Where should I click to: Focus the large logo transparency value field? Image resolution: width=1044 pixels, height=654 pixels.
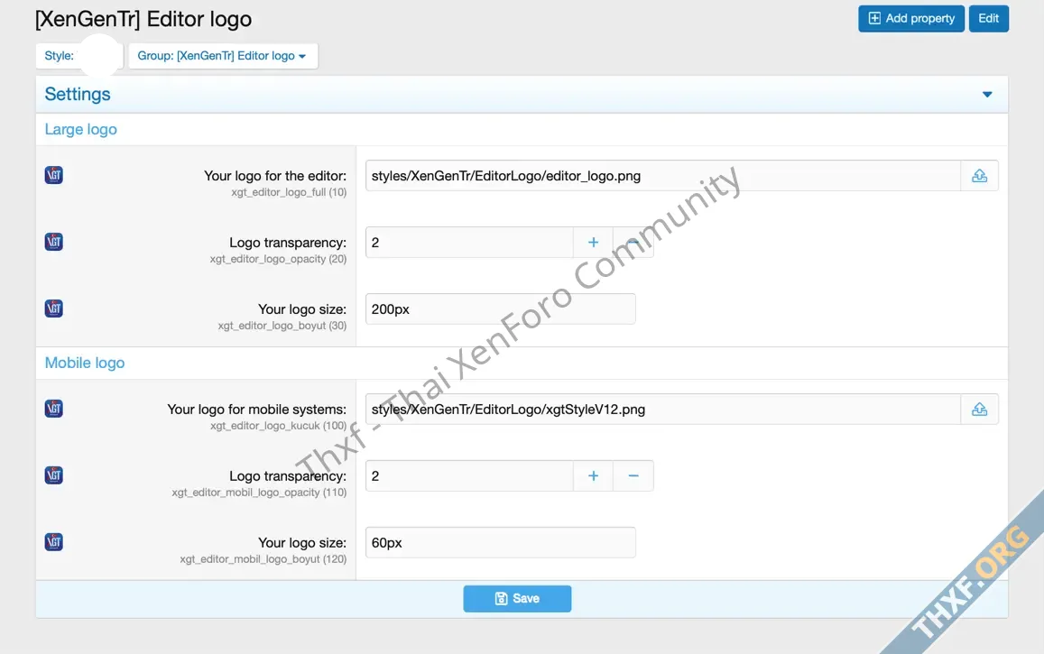[469, 242]
